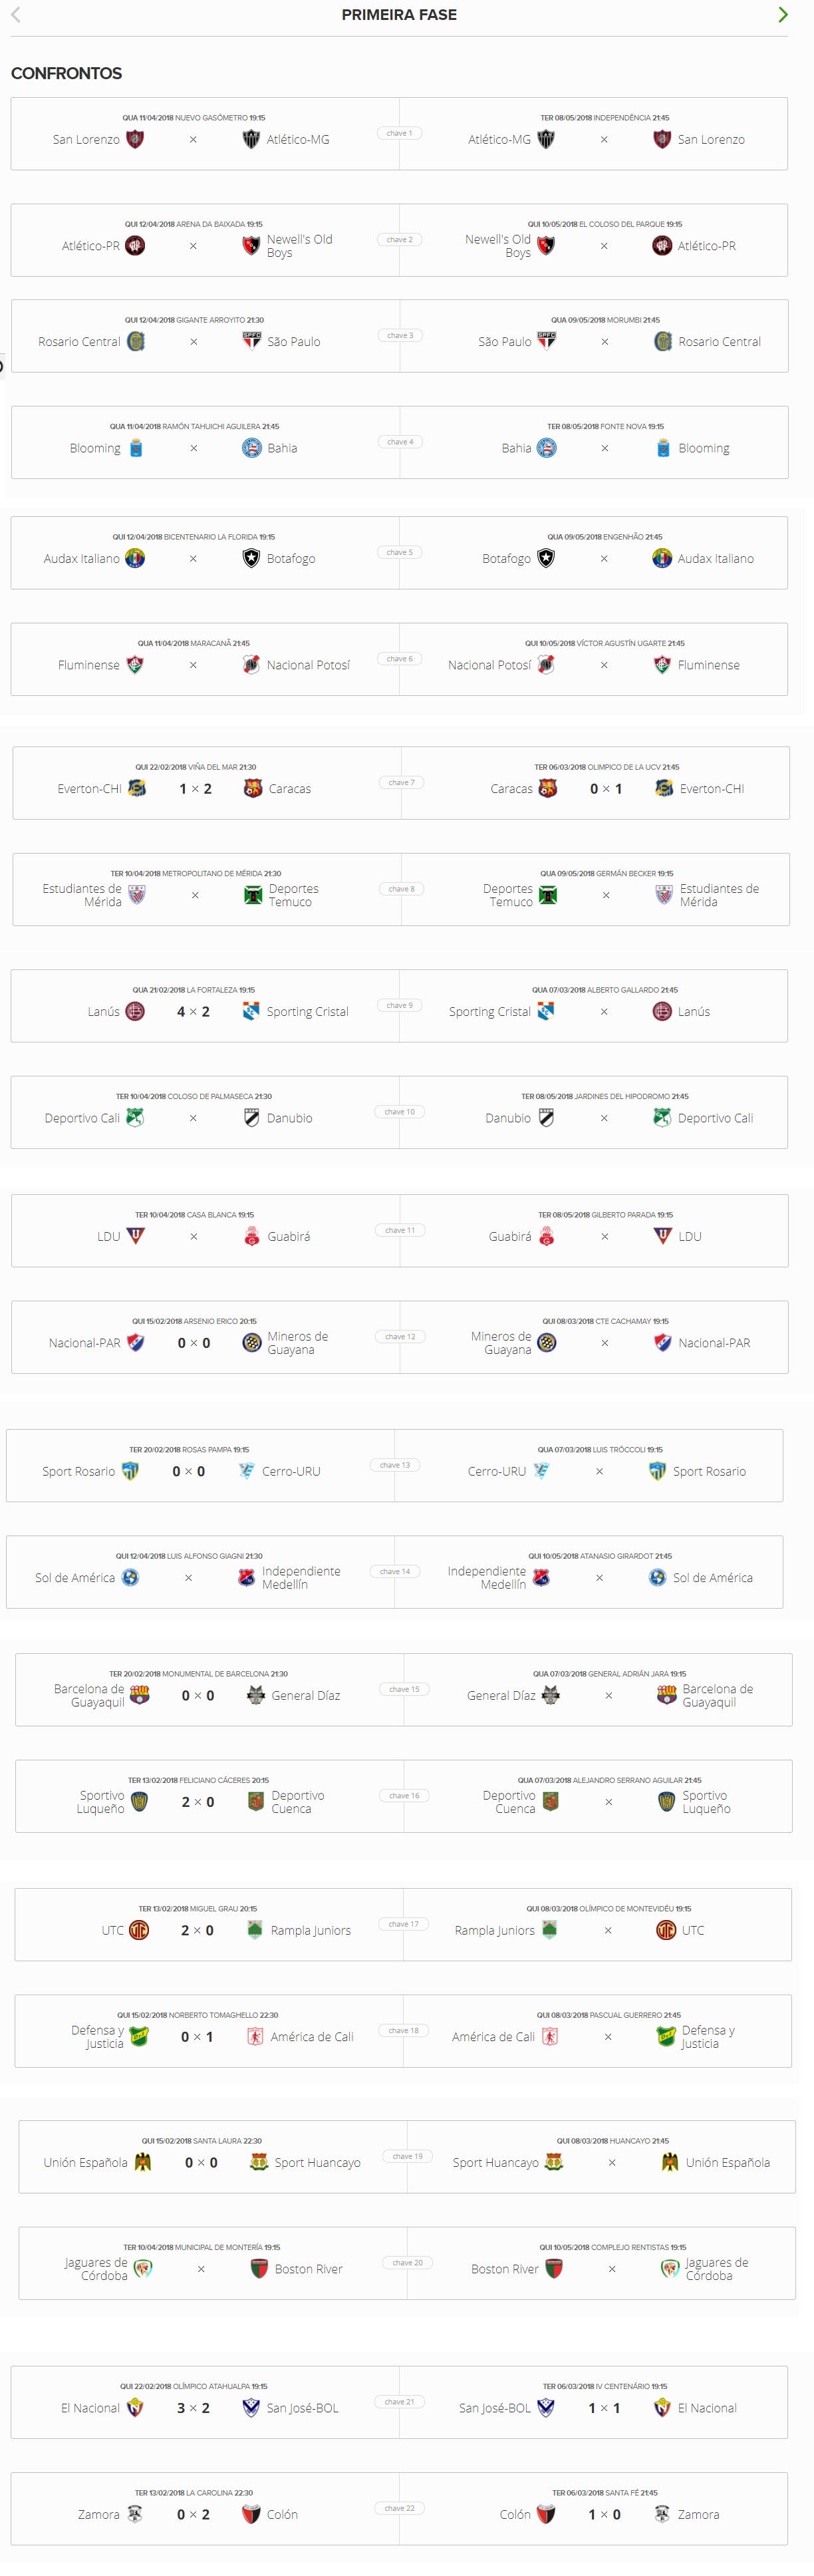The width and height of the screenshot is (814, 2576).
Task: Click Lanús crest in 4 x 2 match
Action: [x=135, y=1011]
